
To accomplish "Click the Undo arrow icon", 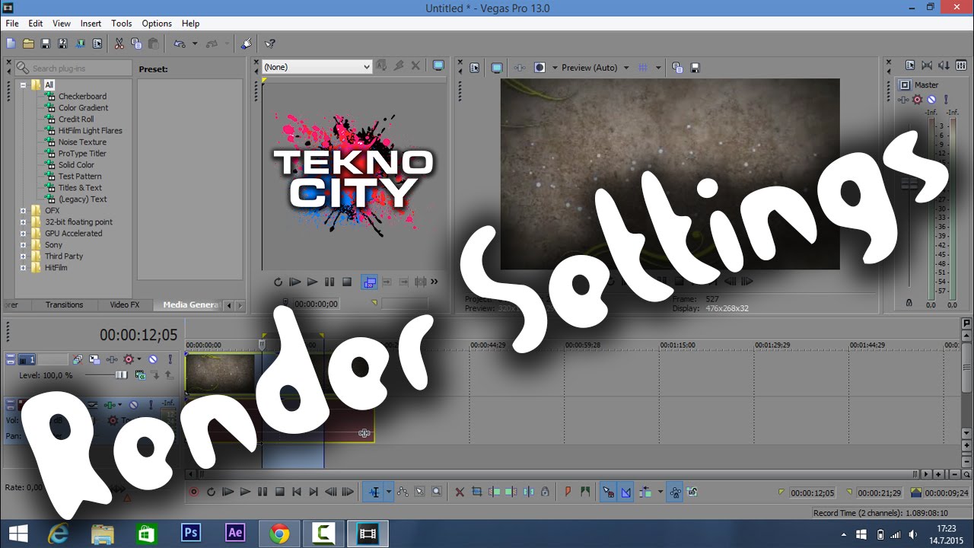I will 180,44.
